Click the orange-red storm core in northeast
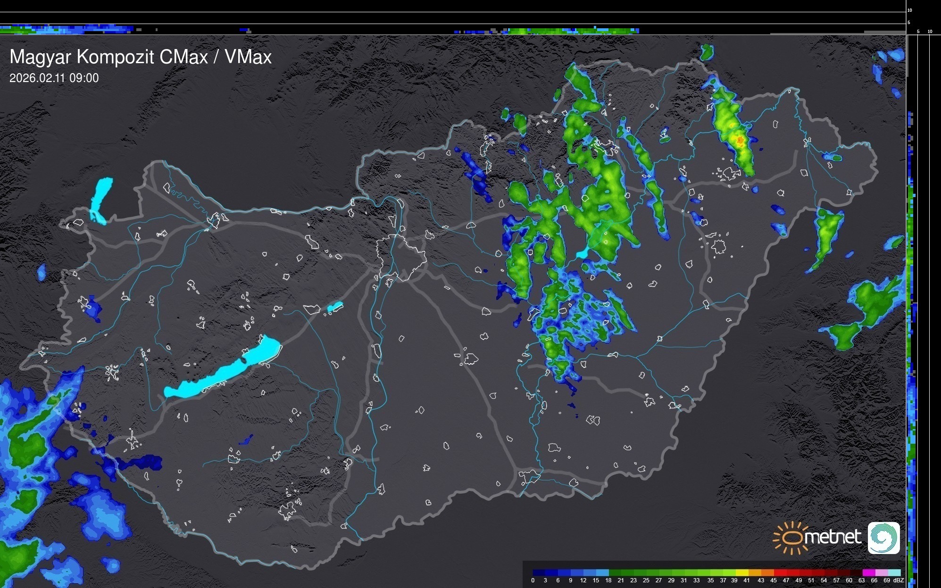Screen dimensions: 941x588 pyautogui.click(x=740, y=140)
